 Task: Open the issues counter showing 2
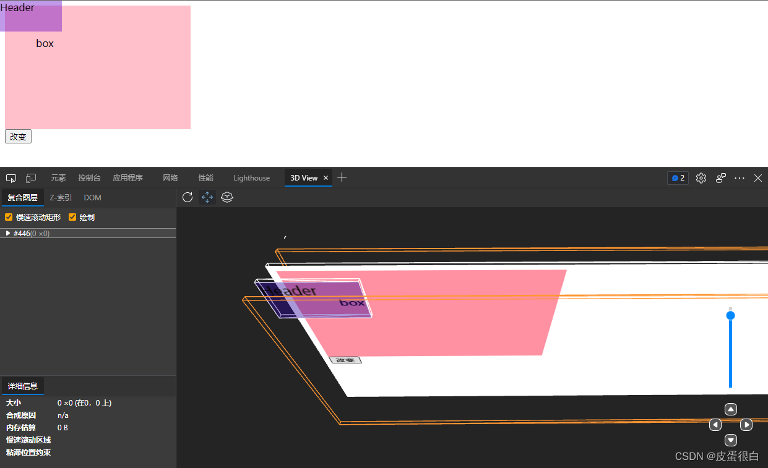[678, 178]
